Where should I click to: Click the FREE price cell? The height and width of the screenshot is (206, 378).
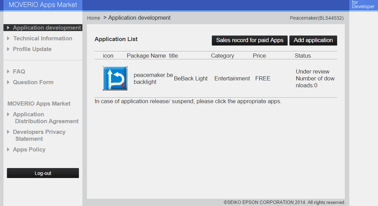(263, 79)
